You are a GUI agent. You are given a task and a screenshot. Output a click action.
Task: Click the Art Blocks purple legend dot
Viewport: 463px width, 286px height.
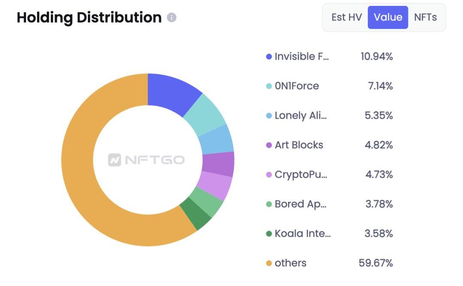tap(269, 145)
